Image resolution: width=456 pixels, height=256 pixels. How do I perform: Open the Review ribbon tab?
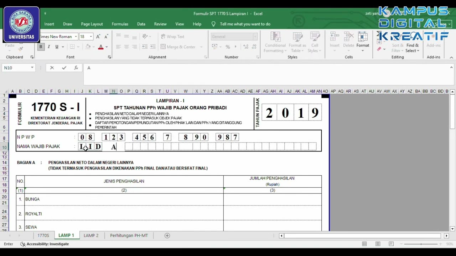point(160,24)
